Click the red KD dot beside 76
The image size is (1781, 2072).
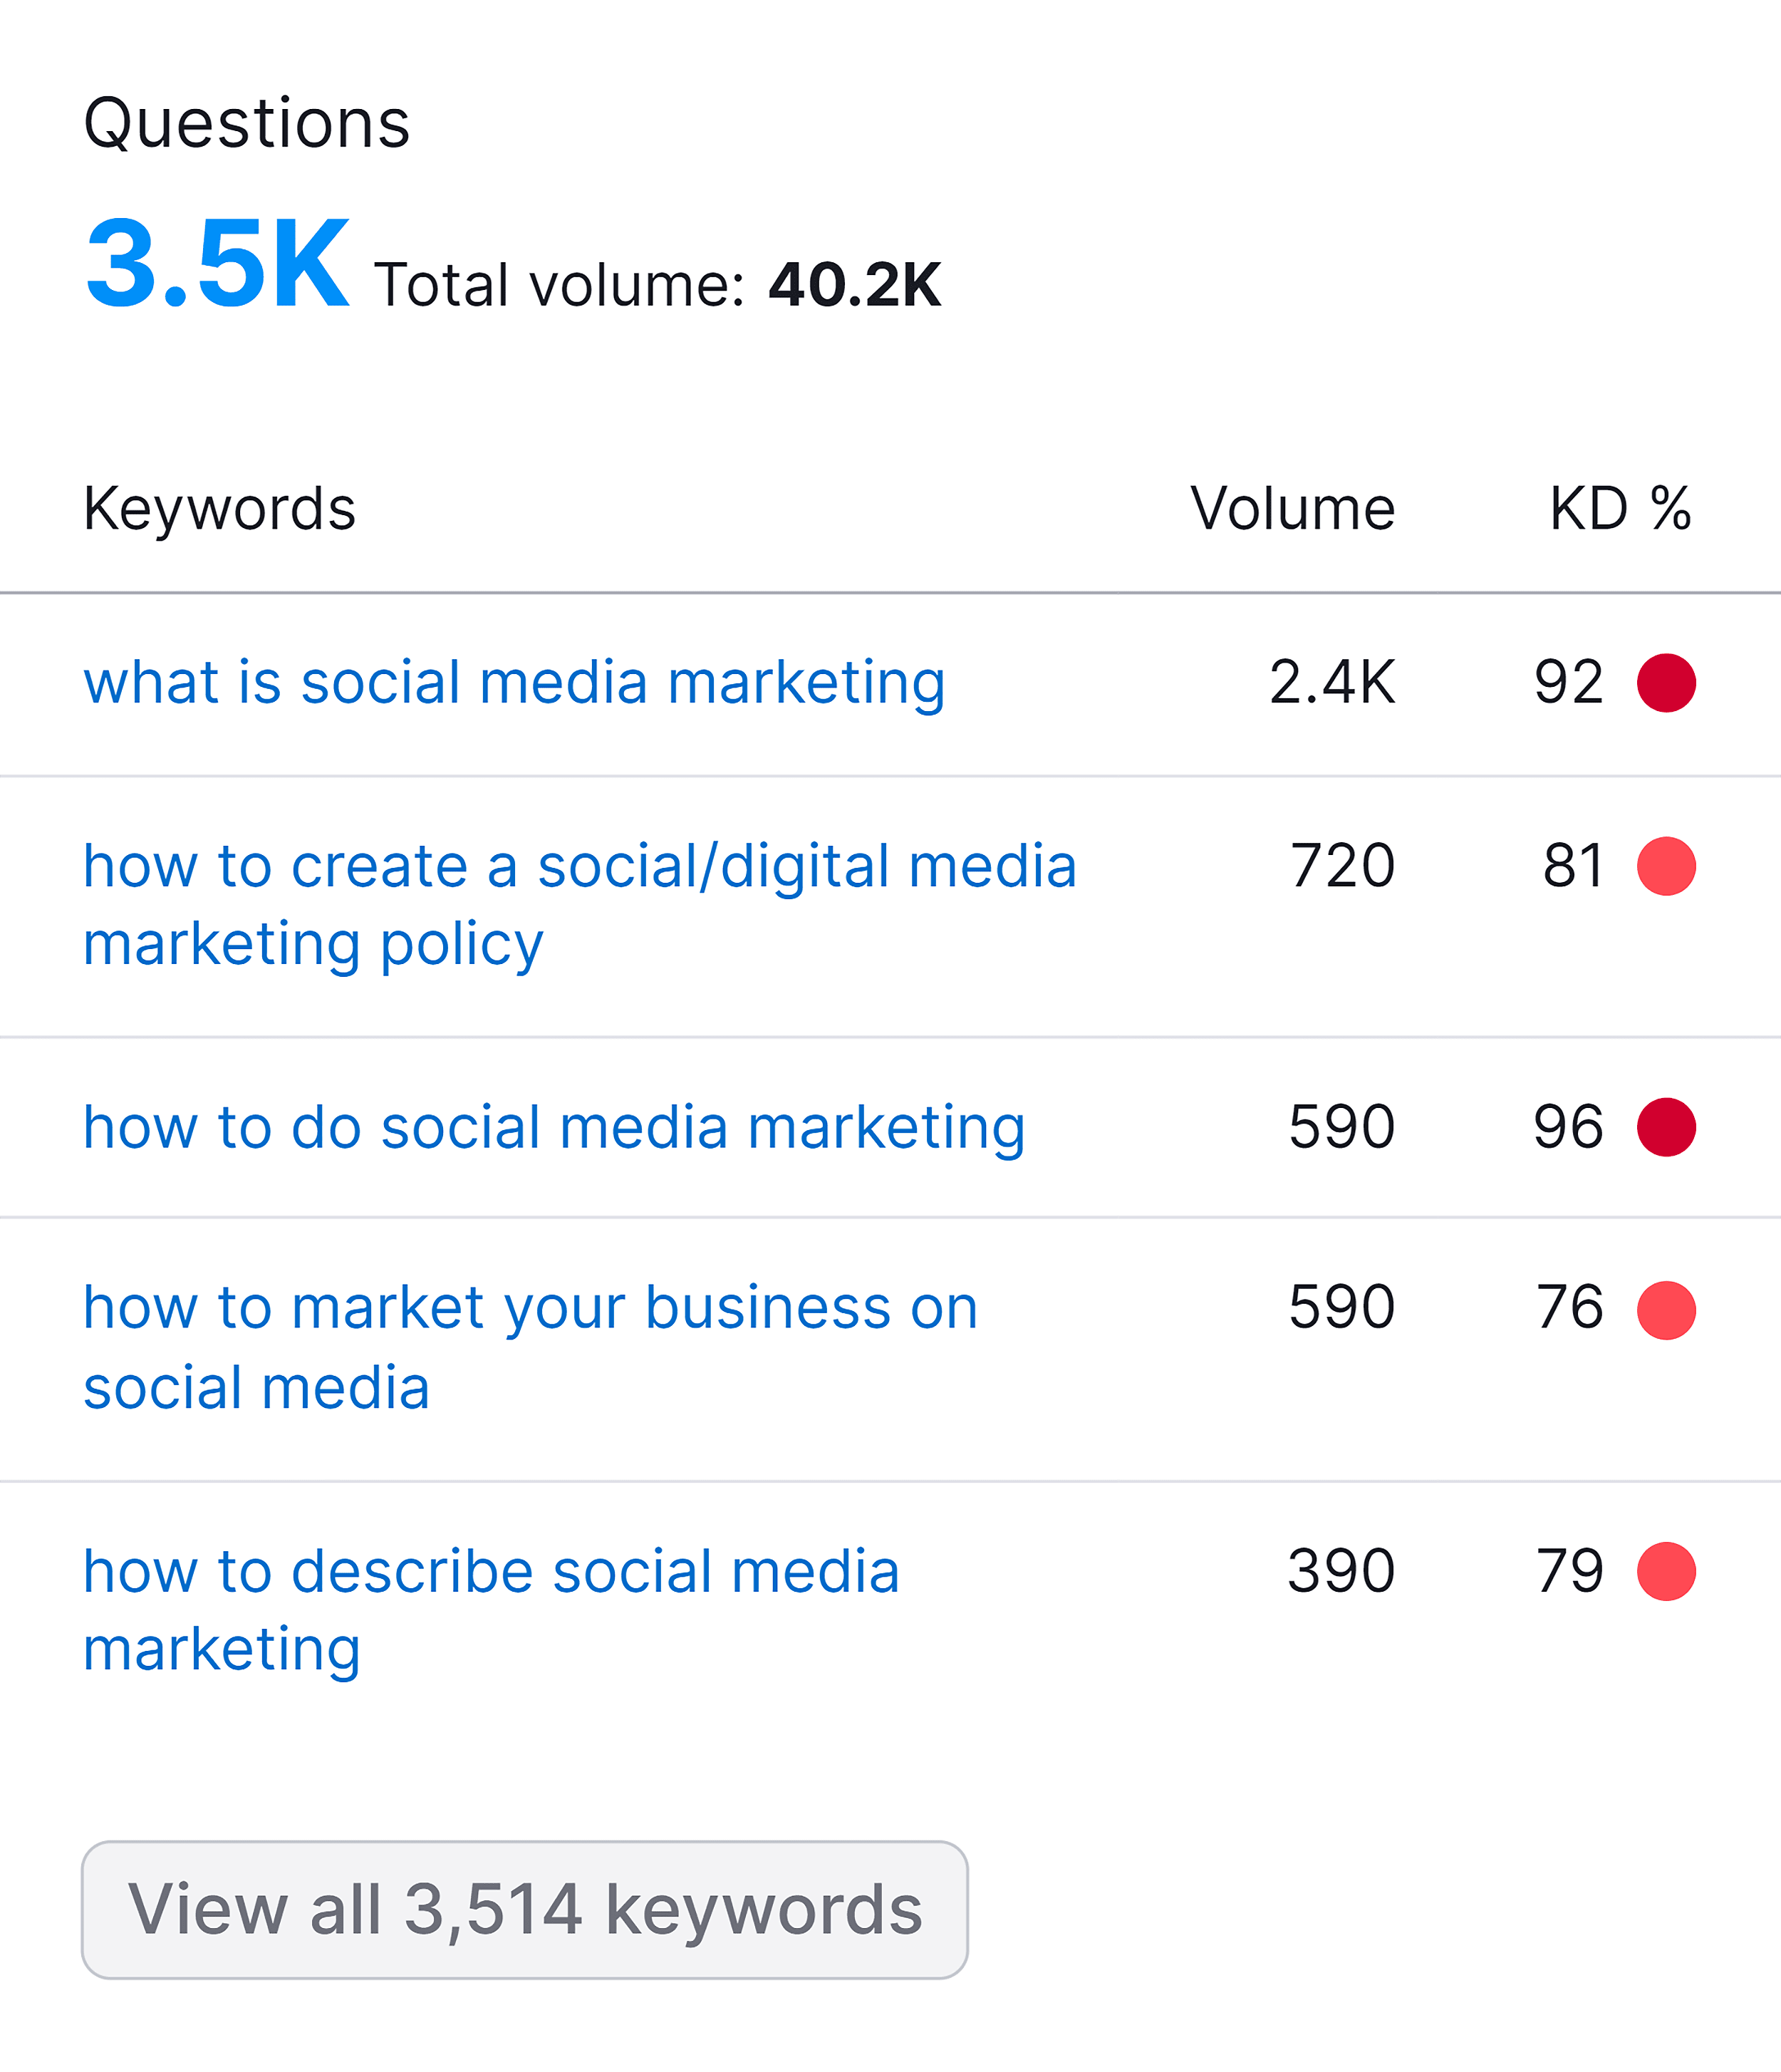pos(1666,1310)
